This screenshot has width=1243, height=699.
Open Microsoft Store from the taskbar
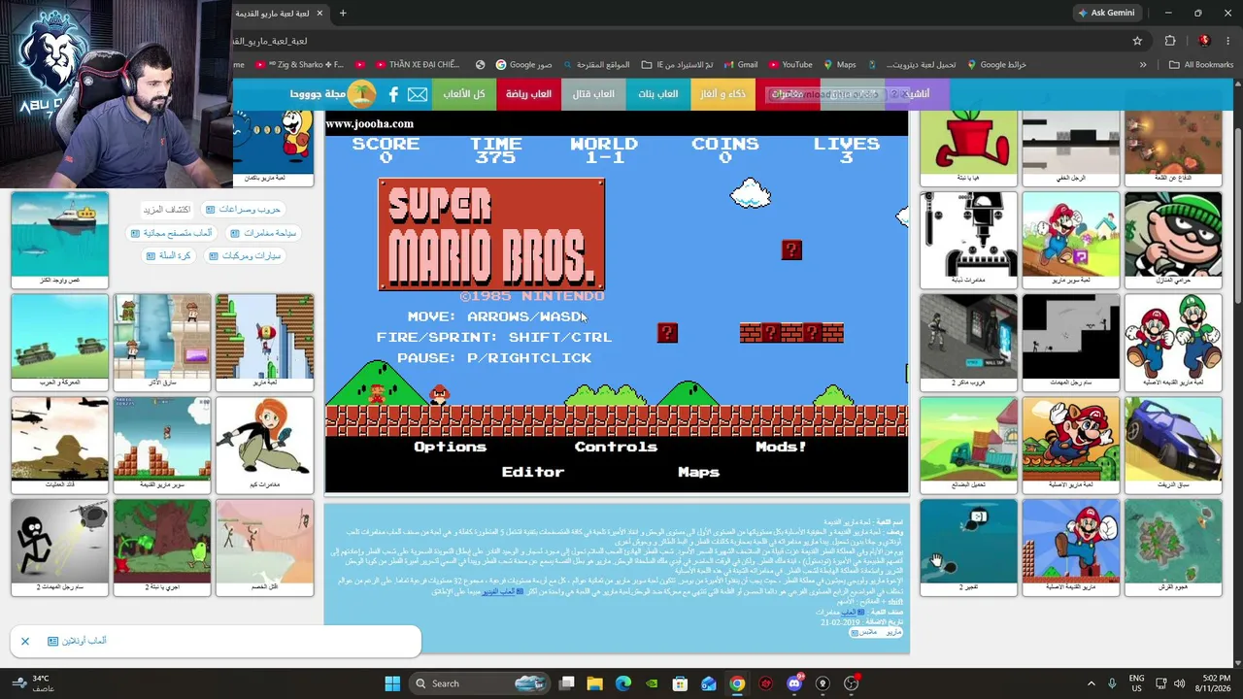click(681, 683)
